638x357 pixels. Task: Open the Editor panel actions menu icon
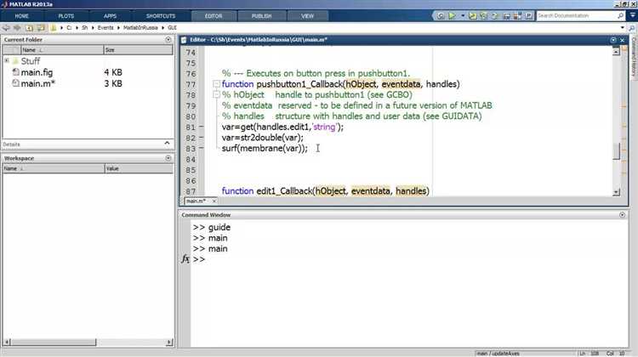coord(613,40)
